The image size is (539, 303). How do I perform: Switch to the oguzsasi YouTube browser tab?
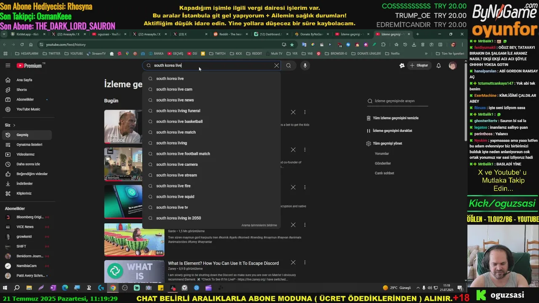109,34
